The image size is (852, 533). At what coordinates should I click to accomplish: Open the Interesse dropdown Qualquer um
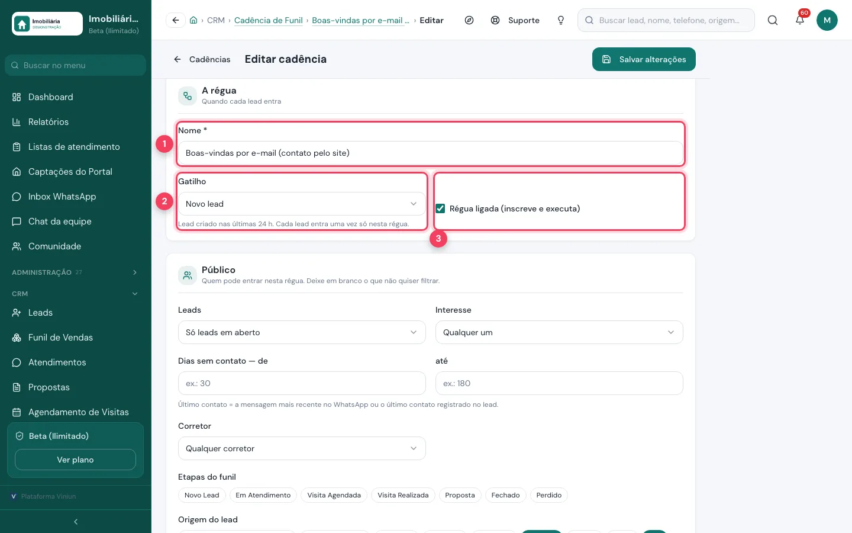coord(559,332)
